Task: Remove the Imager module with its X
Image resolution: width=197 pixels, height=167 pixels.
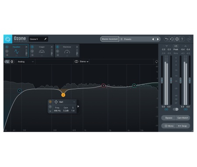Action: (52, 47)
